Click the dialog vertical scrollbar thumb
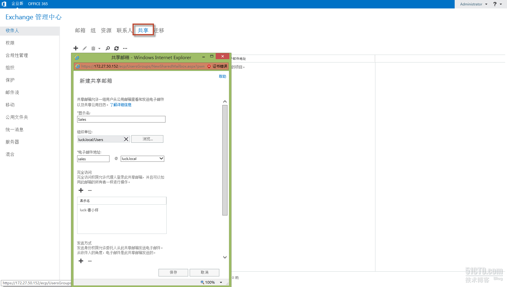The width and height of the screenshot is (507, 287). 225,160
